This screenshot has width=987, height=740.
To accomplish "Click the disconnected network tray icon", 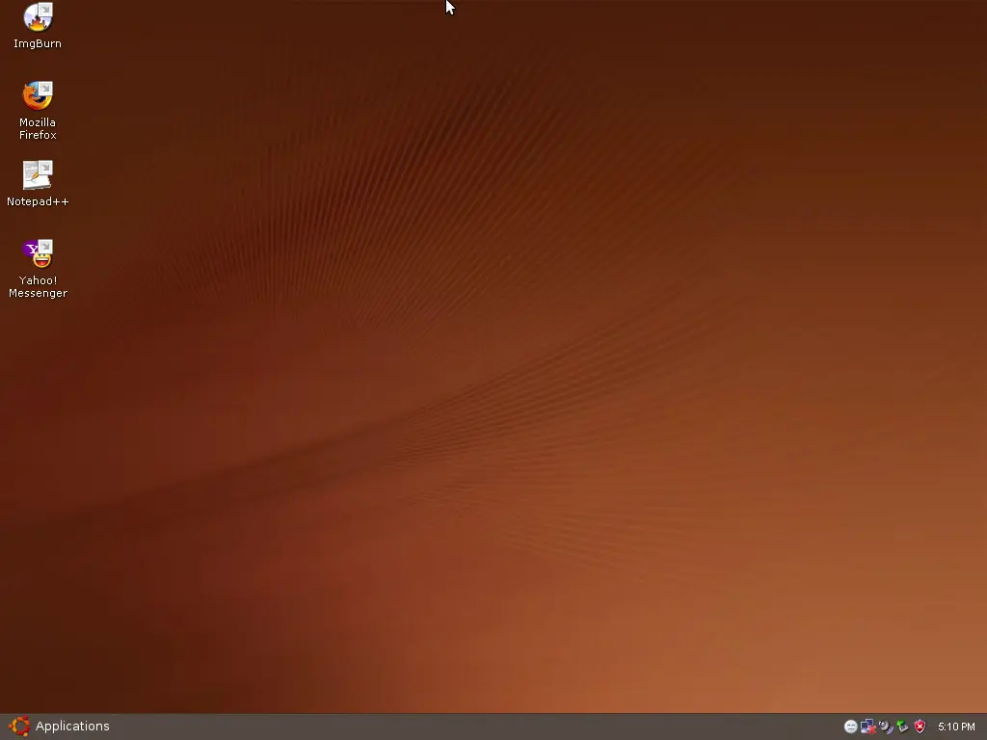I will click(868, 727).
